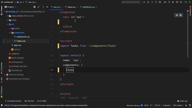Change the 4 spaces indent setting

click(x=167, y=105)
